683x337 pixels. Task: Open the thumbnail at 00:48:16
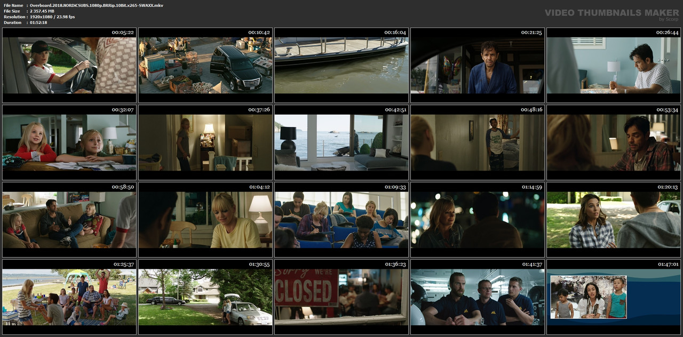pyautogui.click(x=478, y=142)
